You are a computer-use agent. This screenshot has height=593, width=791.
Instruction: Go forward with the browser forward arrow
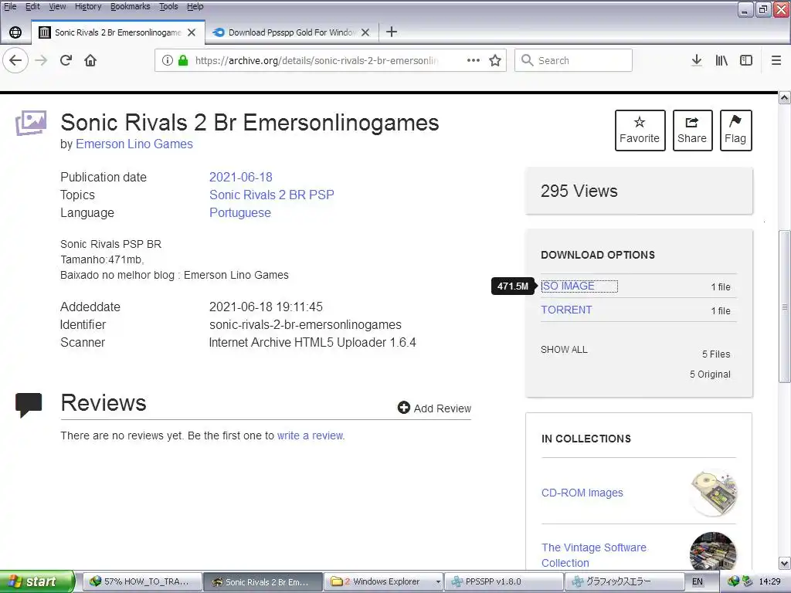point(41,60)
